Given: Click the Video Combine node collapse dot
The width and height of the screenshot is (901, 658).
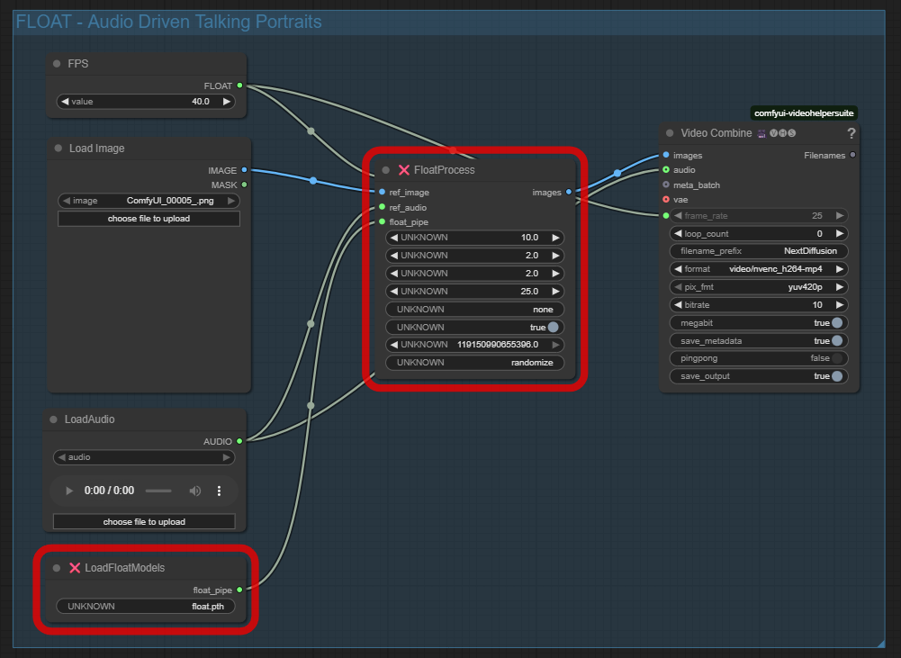Looking at the screenshot, I should coord(670,132).
